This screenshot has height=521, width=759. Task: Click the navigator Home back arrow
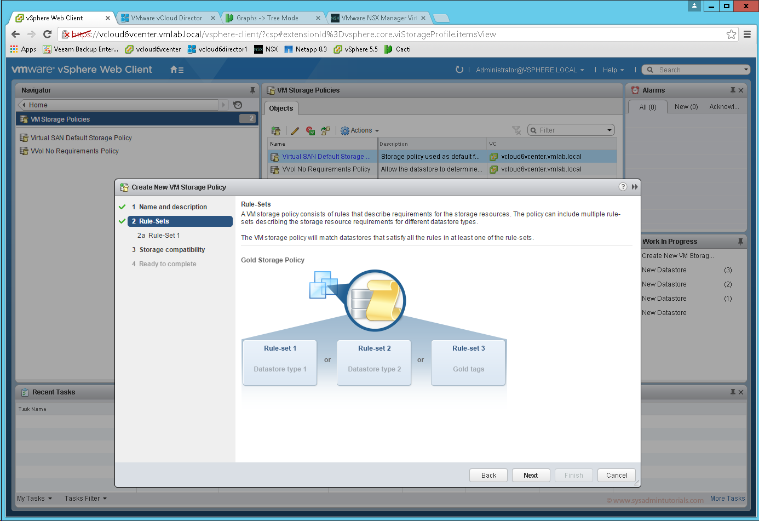tap(24, 105)
